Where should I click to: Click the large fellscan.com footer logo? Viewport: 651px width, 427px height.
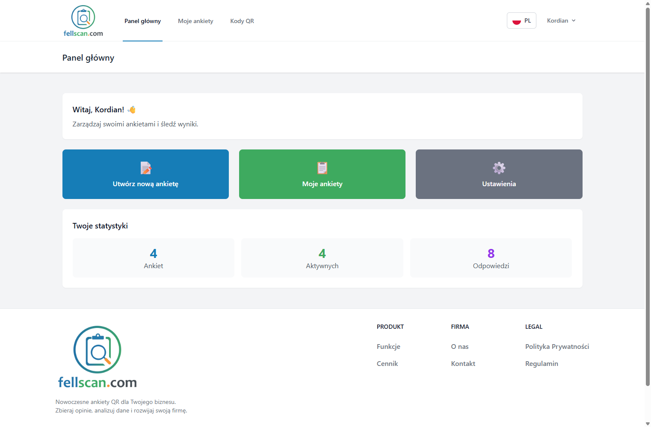(97, 357)
